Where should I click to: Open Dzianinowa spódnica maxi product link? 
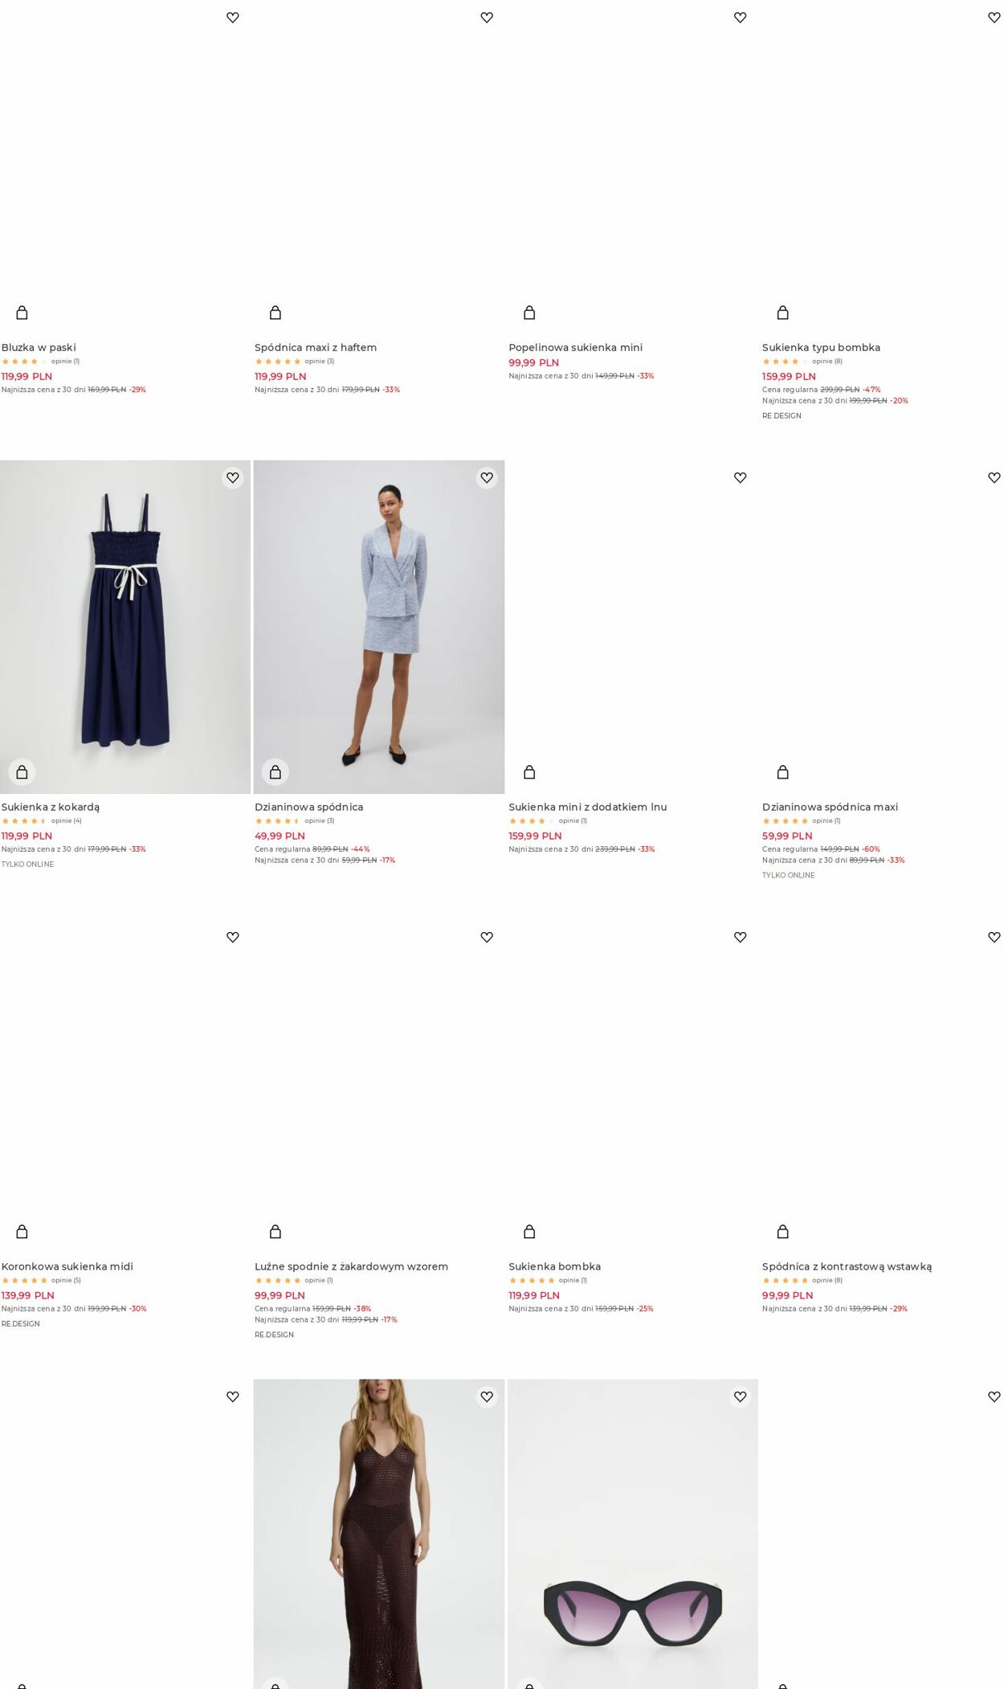830,807
